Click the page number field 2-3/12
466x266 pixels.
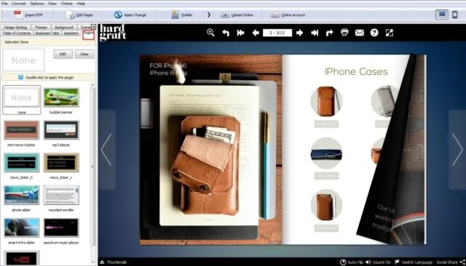pyautogui.click(x=277, y=33)
